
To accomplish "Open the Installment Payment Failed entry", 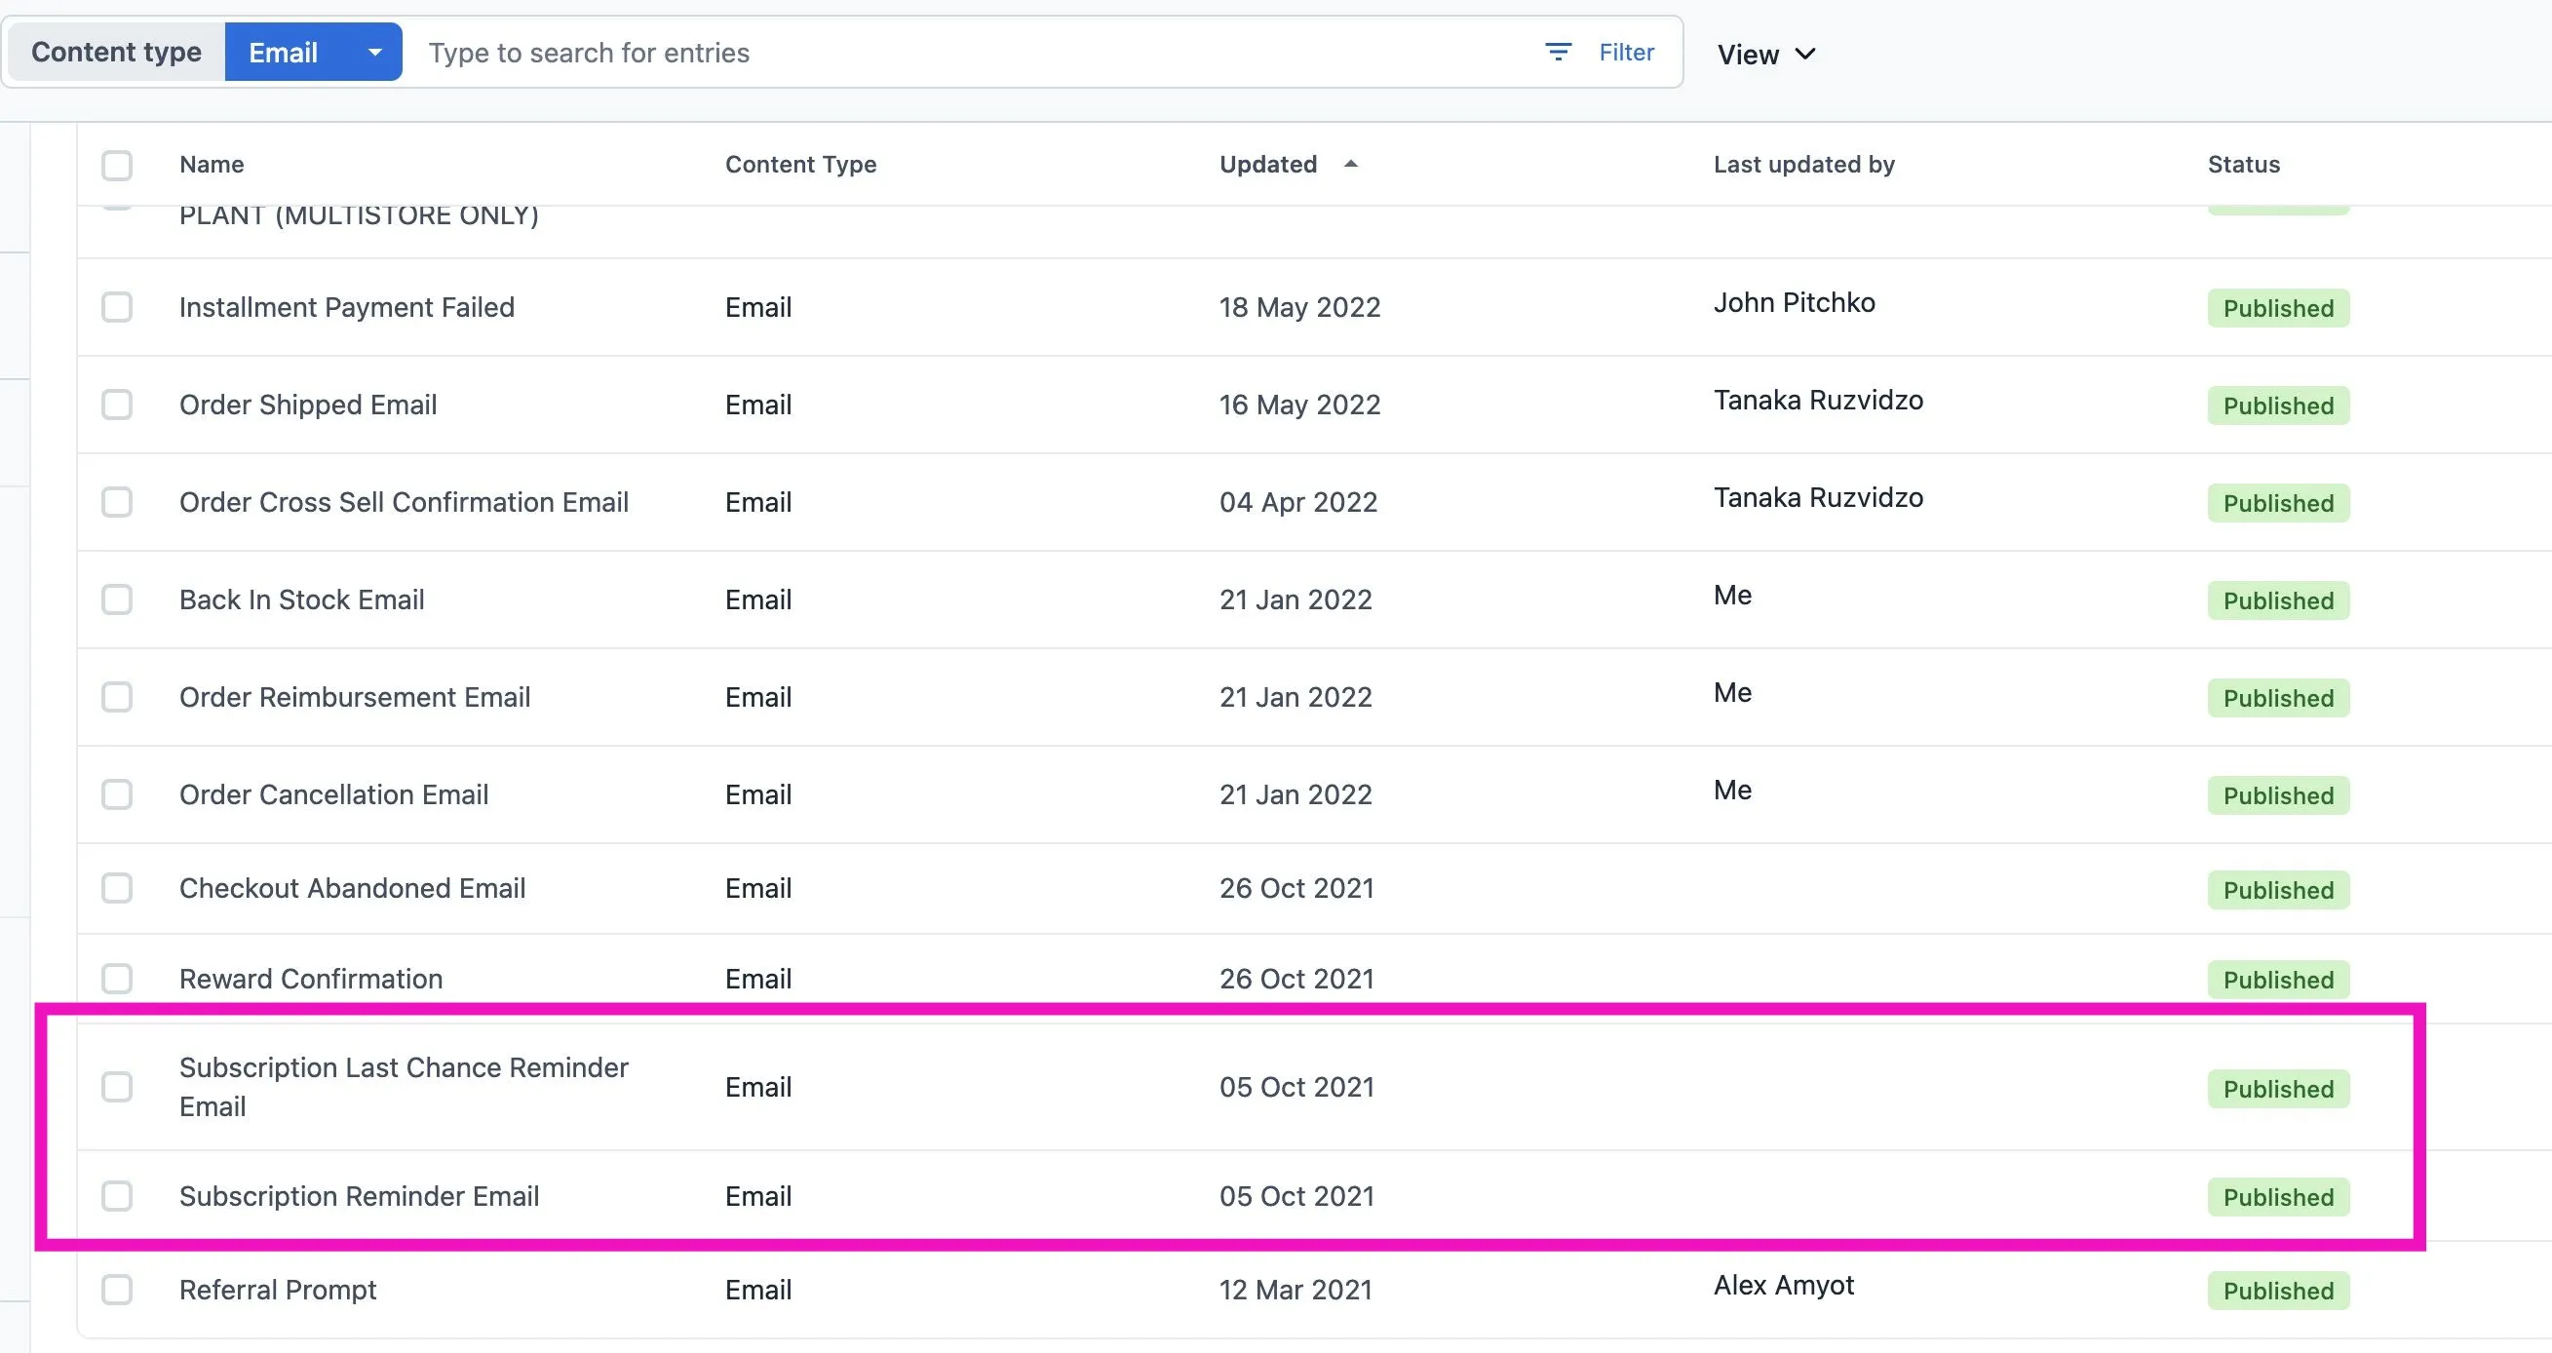I will (x=347, y=307).
